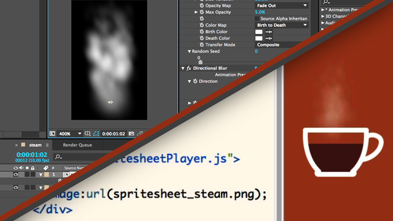393x221 pixels.
Task: Click the Solo dot column header
Action: point(27,168)
